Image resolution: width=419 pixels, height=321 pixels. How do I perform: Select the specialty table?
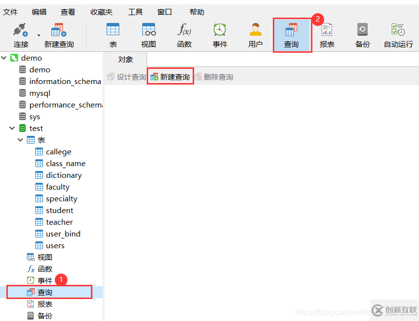pyautogui.click(x=56, y=199)
